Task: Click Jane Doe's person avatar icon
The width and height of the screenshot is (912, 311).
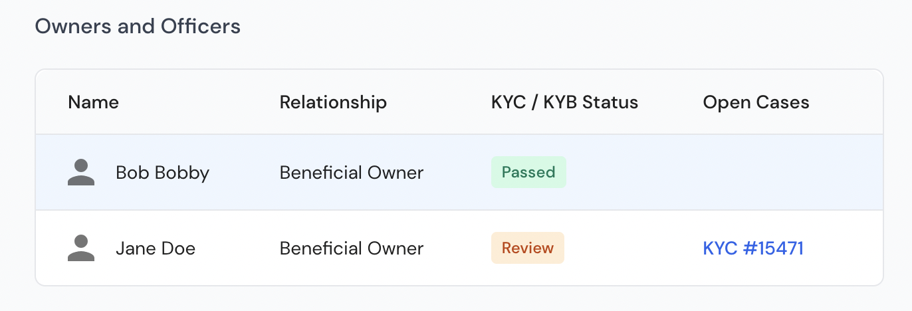Action: point(81,249)
